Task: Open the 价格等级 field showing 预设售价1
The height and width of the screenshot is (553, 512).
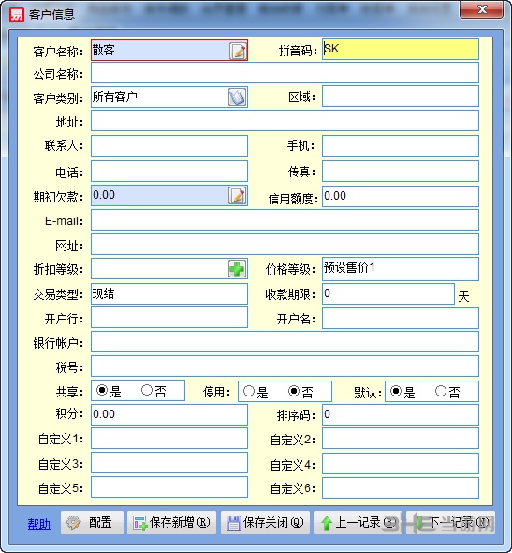Action: tap(401, 269)
